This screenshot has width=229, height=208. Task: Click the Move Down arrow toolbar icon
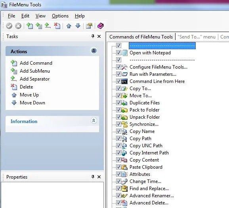point(78,26)
